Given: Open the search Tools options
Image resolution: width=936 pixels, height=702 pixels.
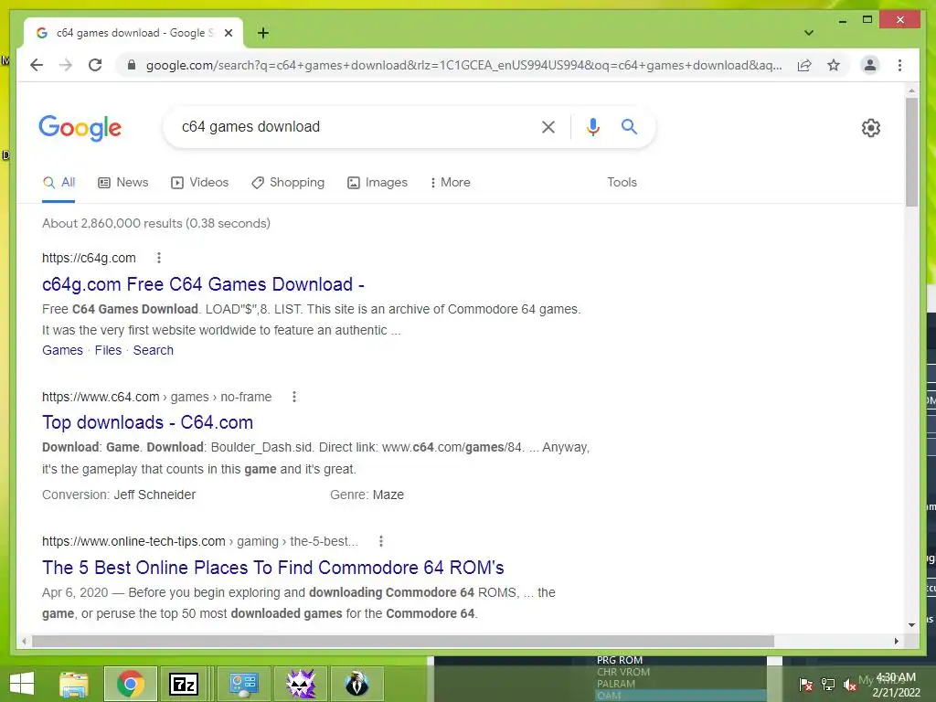Looking at the screenshot, I should (x=622, y=183).
